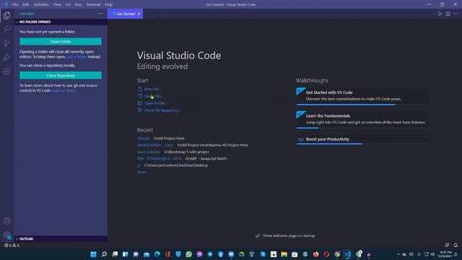Screen dimensions: 462x260
Task: Open the Windows Start button
Action: pos(93,254)
